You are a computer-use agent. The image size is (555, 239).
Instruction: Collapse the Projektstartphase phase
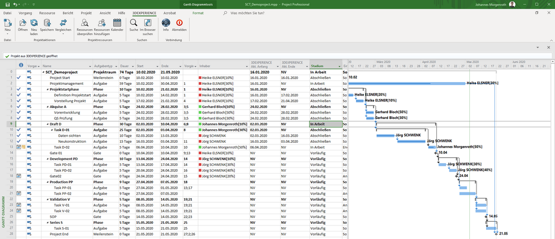click(48, 89)
